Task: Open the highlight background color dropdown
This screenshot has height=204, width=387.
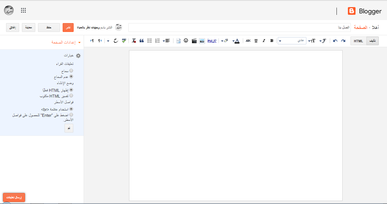Action: (x=224, y=41)
